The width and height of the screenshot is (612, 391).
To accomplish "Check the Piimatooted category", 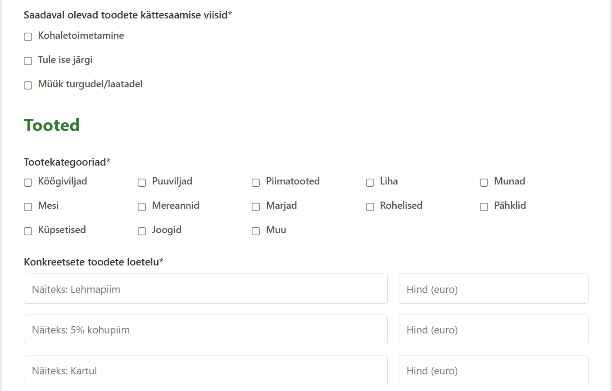I will (x=256, y=182).
